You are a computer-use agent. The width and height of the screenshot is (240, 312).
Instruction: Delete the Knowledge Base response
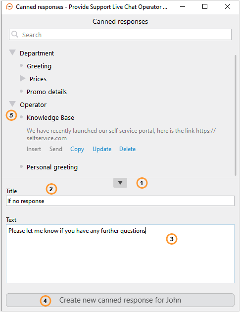128,149
